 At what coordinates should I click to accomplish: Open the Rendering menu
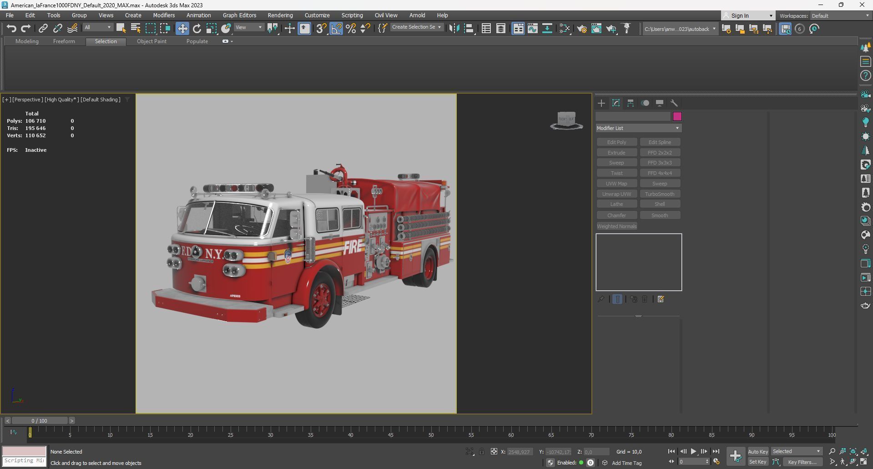280,15
